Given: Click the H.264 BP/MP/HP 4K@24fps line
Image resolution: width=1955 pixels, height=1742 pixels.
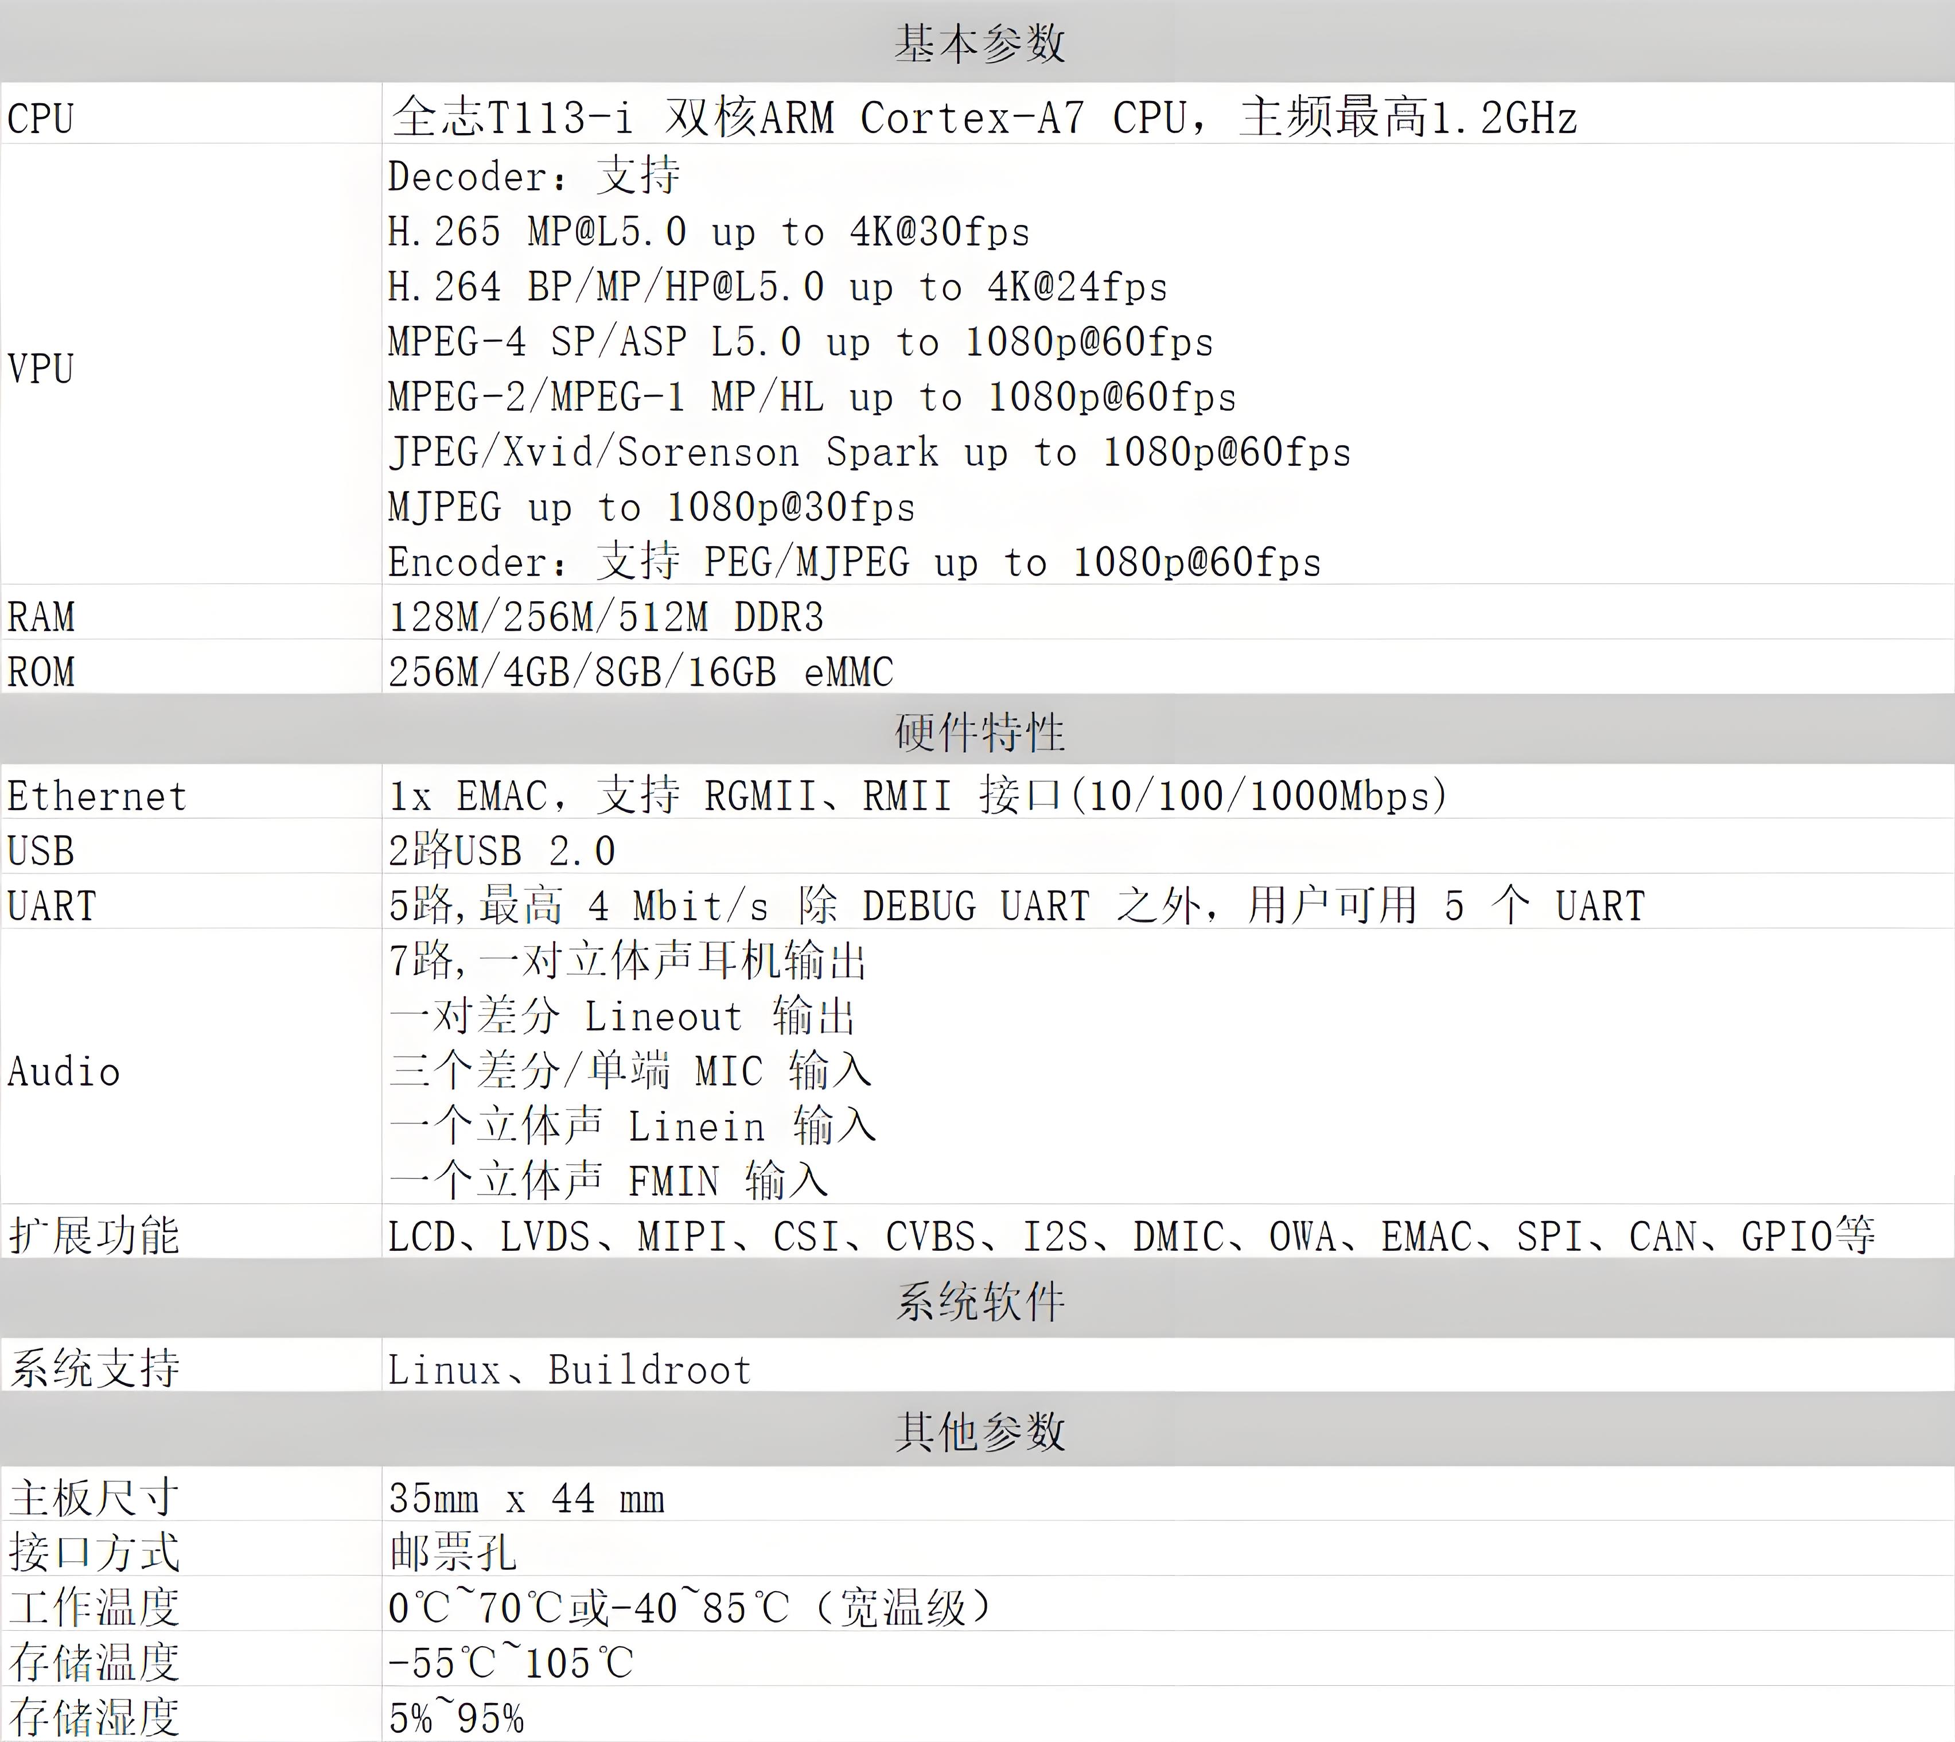Looking at the screenshot, I should click(x=778, y=287).
